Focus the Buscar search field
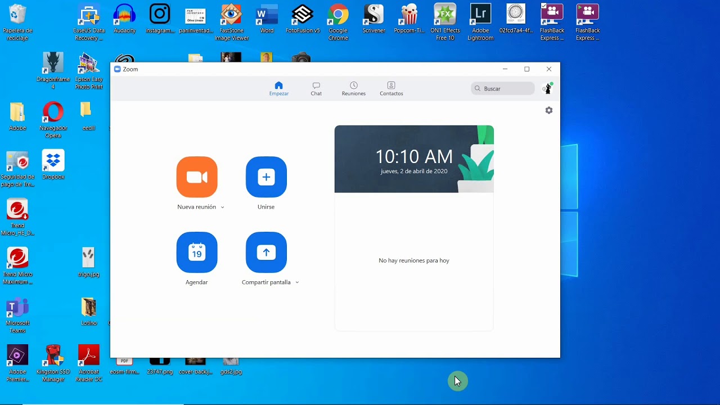The width and height of the screenshot is (720, 405). 503,88
